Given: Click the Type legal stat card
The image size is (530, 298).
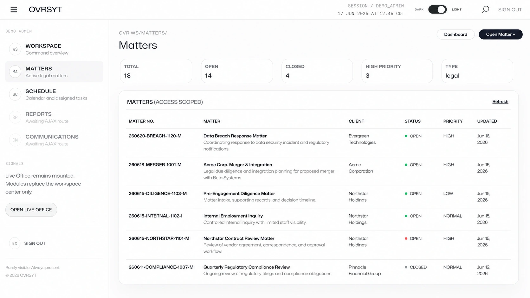Looking at the screenshot, I should tap(477, 71).
